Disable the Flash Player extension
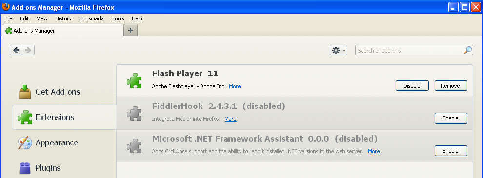This screenshot has height=178, width=483. (x=412, y=86)
